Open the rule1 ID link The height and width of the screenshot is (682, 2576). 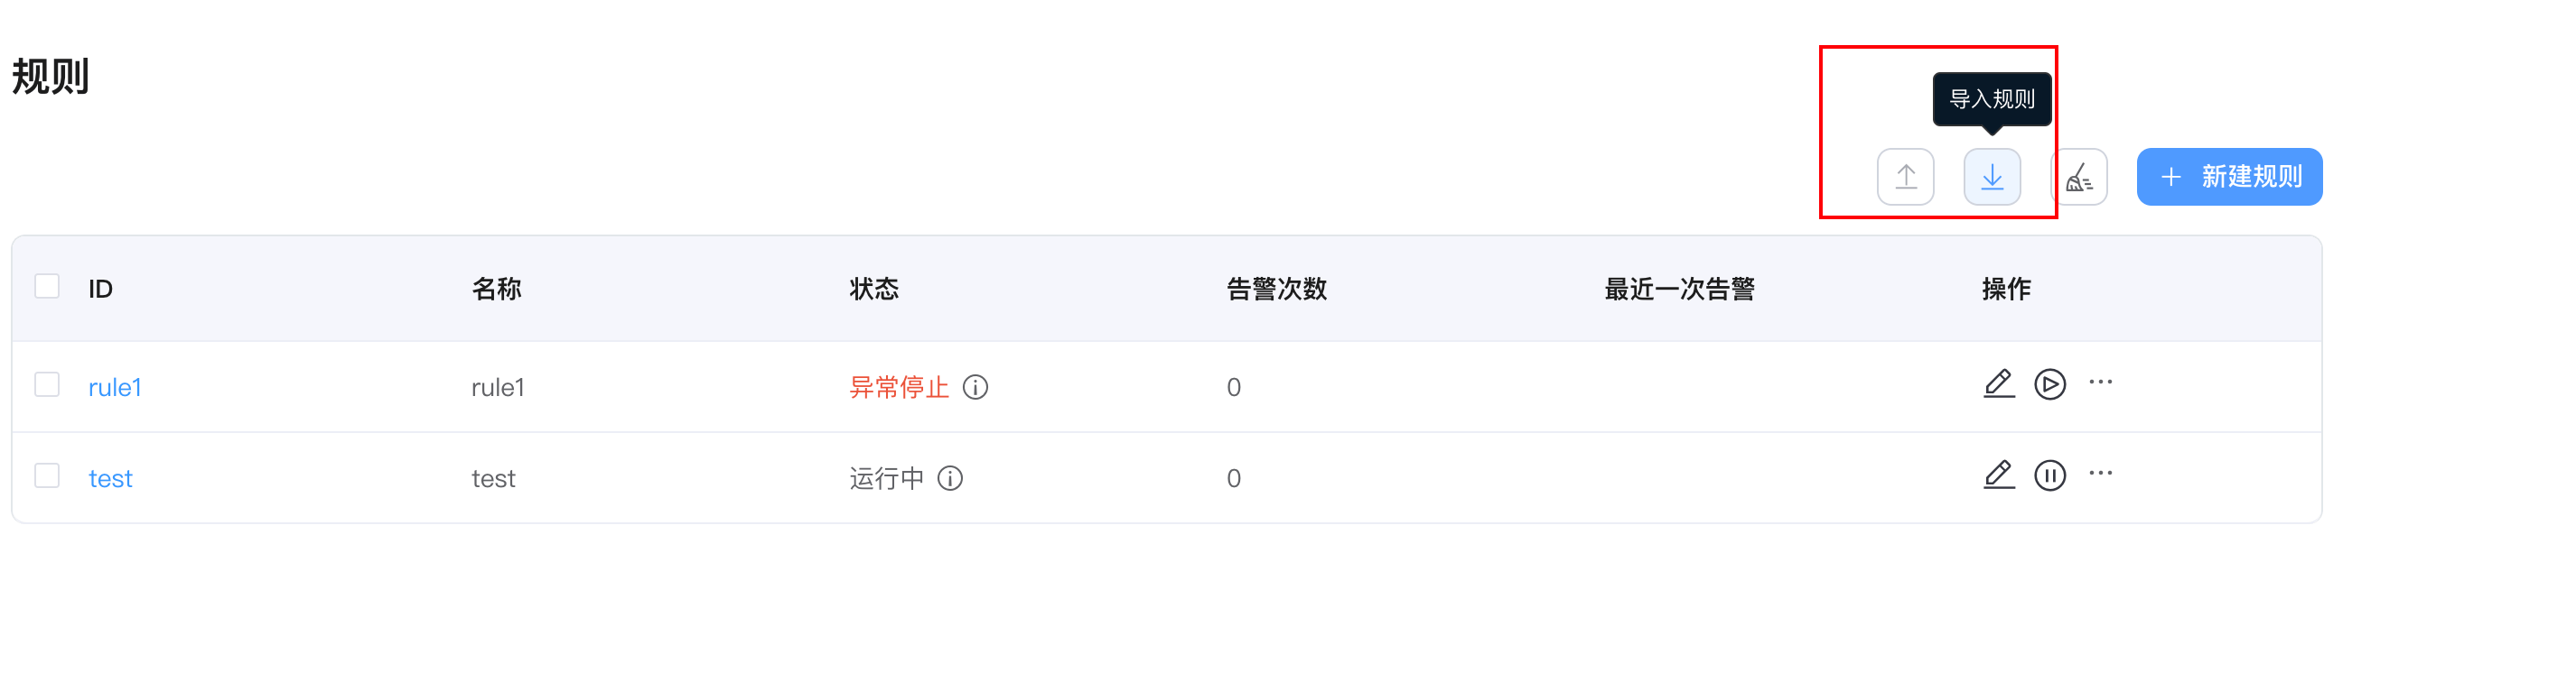(115, 387)
